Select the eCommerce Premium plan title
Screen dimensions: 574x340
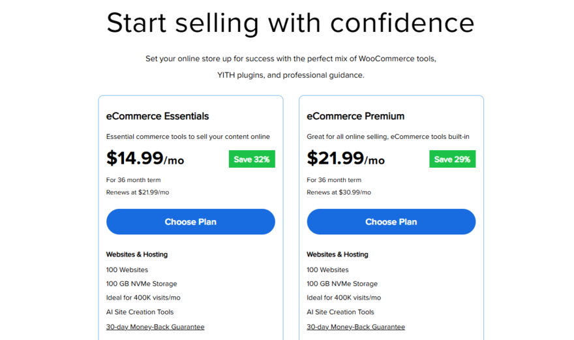(x=355, y=116)
